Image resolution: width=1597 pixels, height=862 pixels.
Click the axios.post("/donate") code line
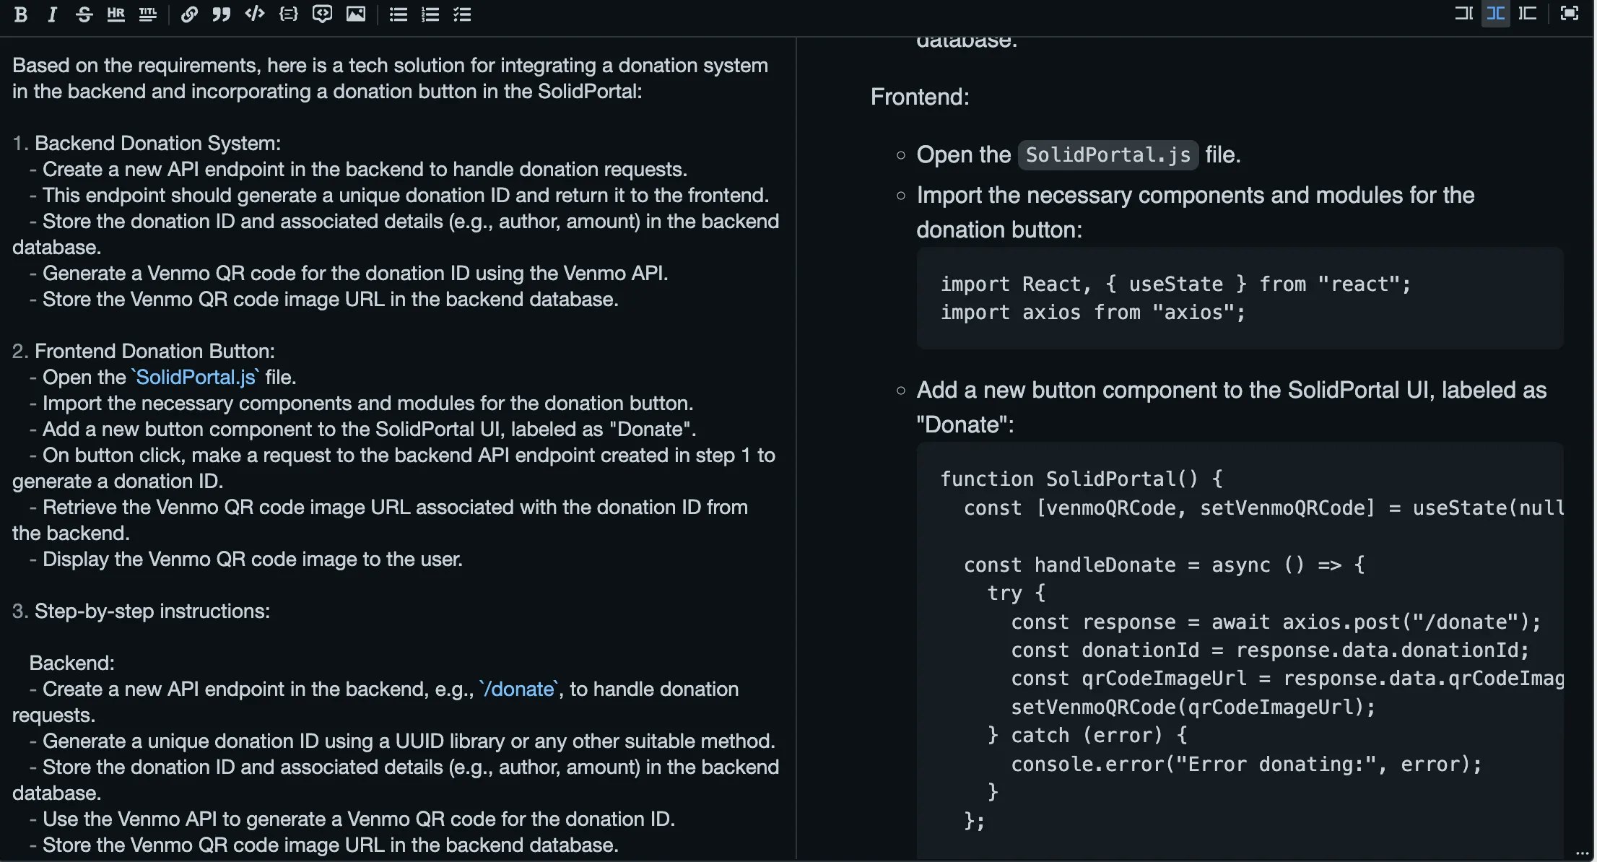[x=1276, y=622]
